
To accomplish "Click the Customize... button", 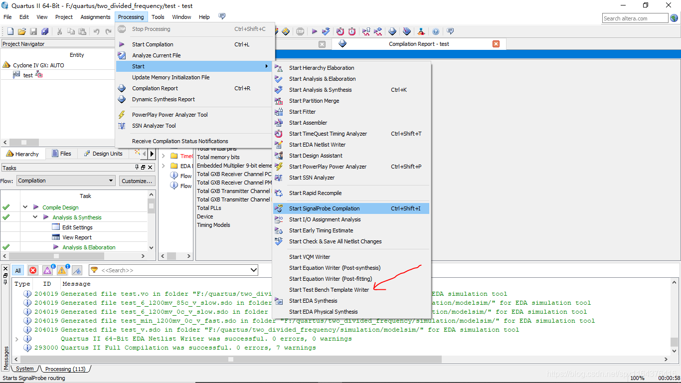I will (x=137, y=181).
